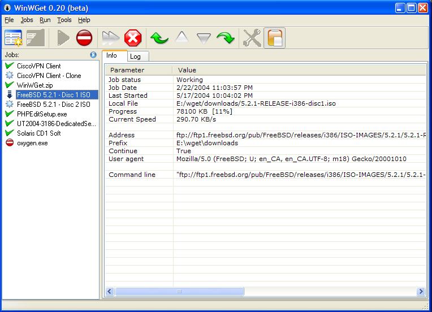Switch to the Log tab
This screenshot has height=312, width=432.
click(139, 57)
